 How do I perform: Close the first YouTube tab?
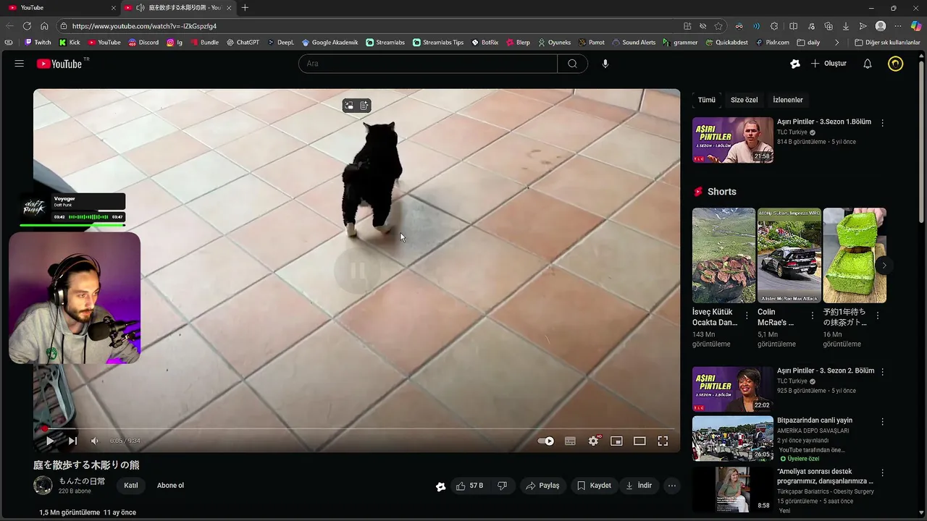[x=113, y=7]
